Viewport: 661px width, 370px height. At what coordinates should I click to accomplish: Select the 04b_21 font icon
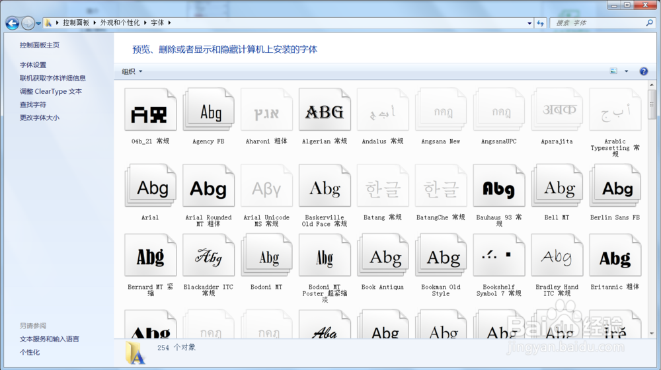(x=151, y=110)
